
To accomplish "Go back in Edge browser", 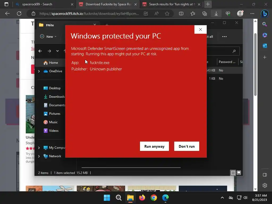I will click(x=7, y=14).
